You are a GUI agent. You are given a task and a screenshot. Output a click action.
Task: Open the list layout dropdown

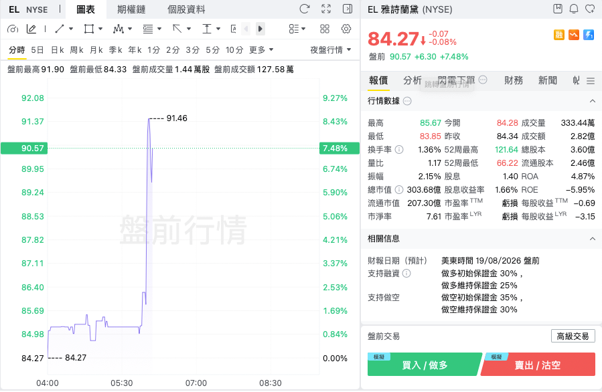point(297,29)
